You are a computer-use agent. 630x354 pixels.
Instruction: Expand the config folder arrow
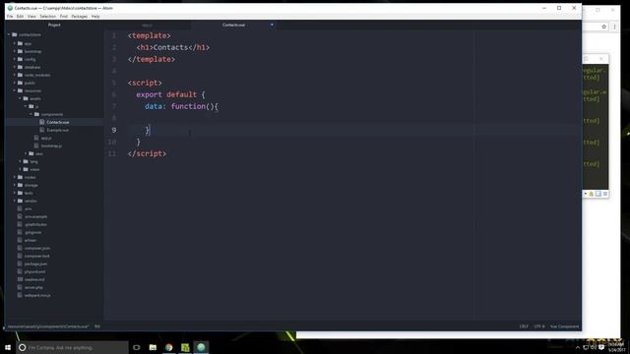pyautogui.click(x=15, y=59)
